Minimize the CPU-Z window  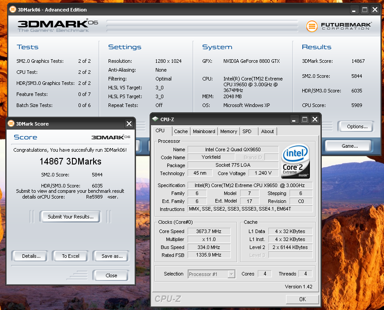pos(294,119)
